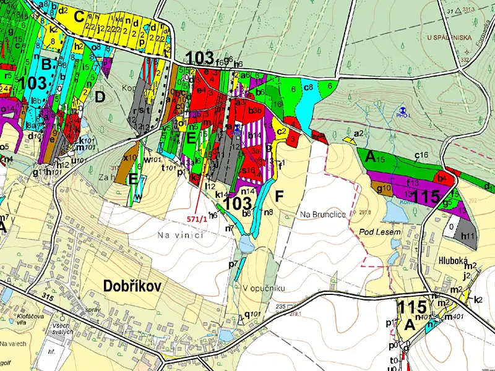
Task: Select the 'V opučníku' label
Action: coord(264,288)
